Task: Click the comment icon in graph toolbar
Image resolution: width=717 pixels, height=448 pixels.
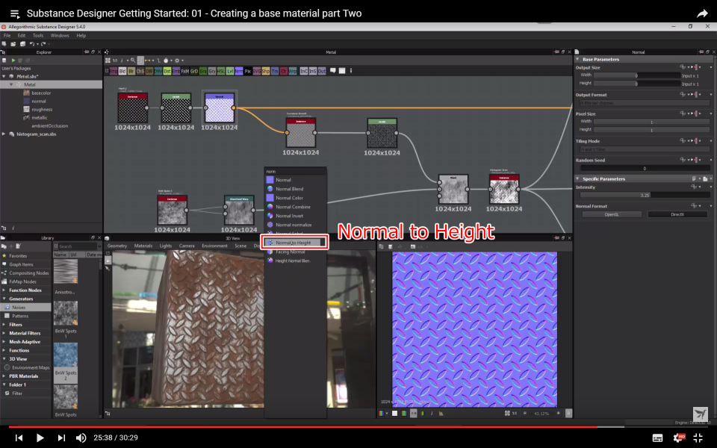Action: (333, 71)
